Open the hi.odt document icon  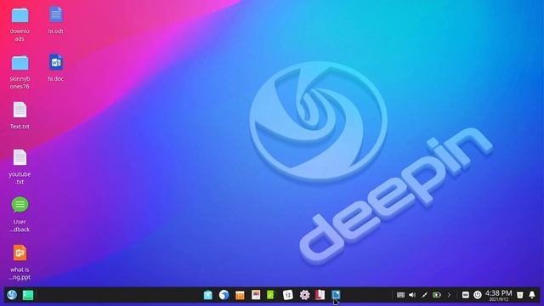[x=56, y=15]
